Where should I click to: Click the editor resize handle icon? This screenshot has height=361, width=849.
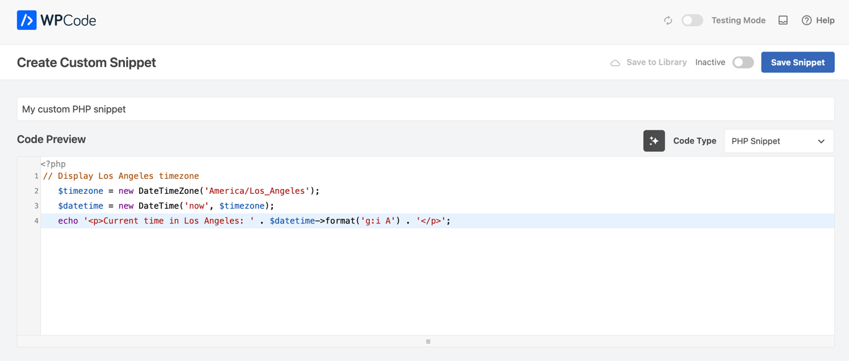(x=428, y=342)
